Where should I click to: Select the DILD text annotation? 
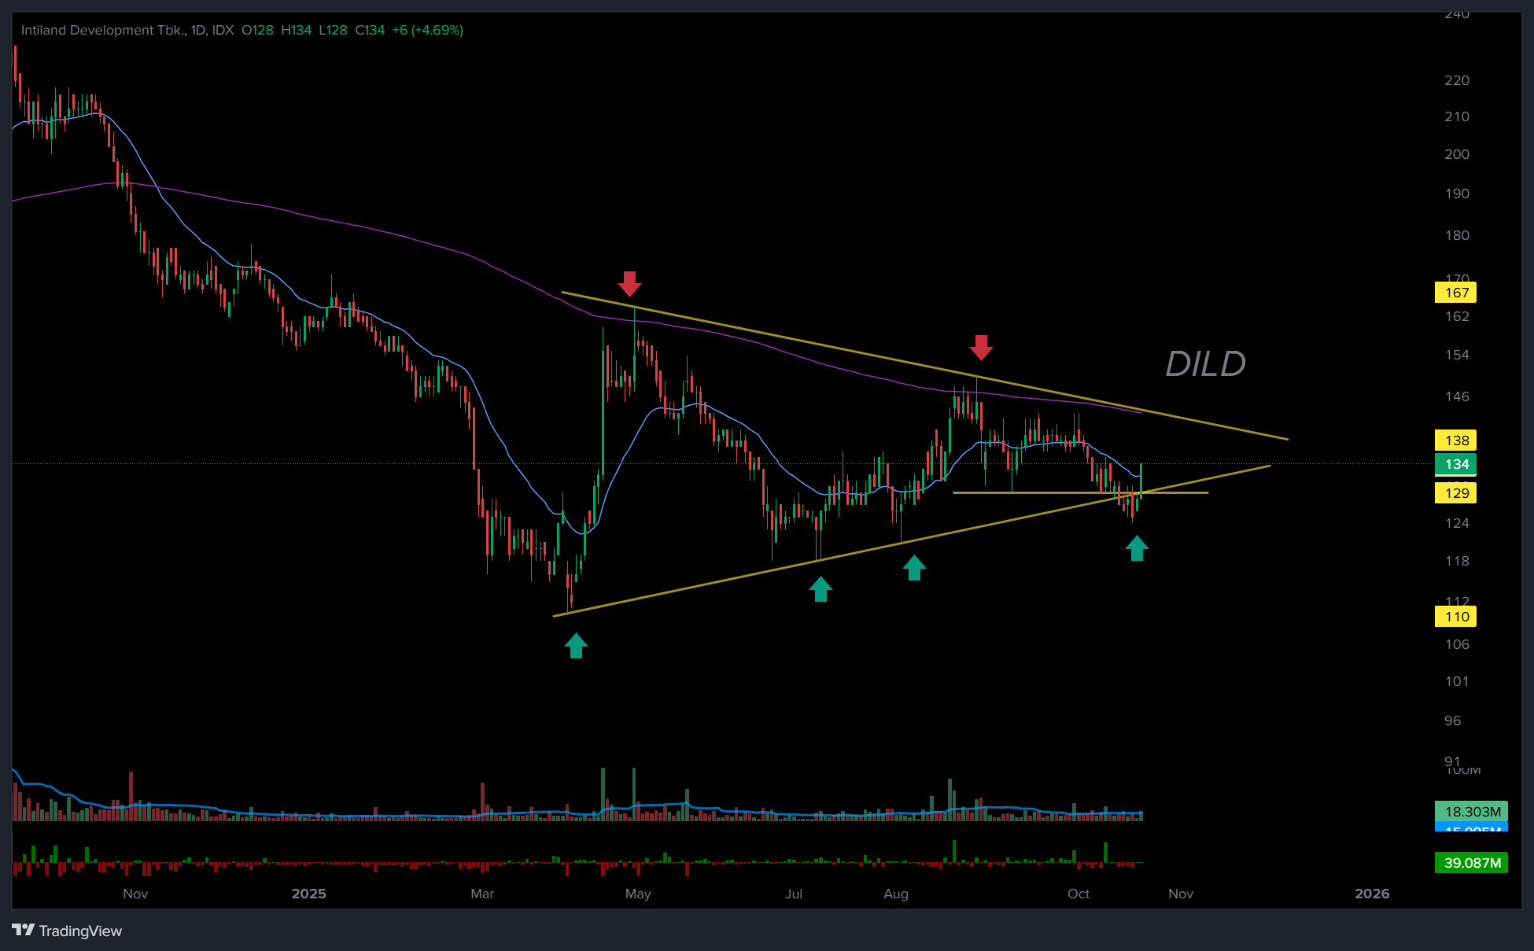coord(1205,364)
